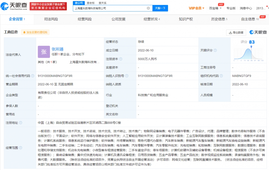Click help icon beside 统一社会信用代码
This screenshot has width=269, height=170.
point(33,76)
